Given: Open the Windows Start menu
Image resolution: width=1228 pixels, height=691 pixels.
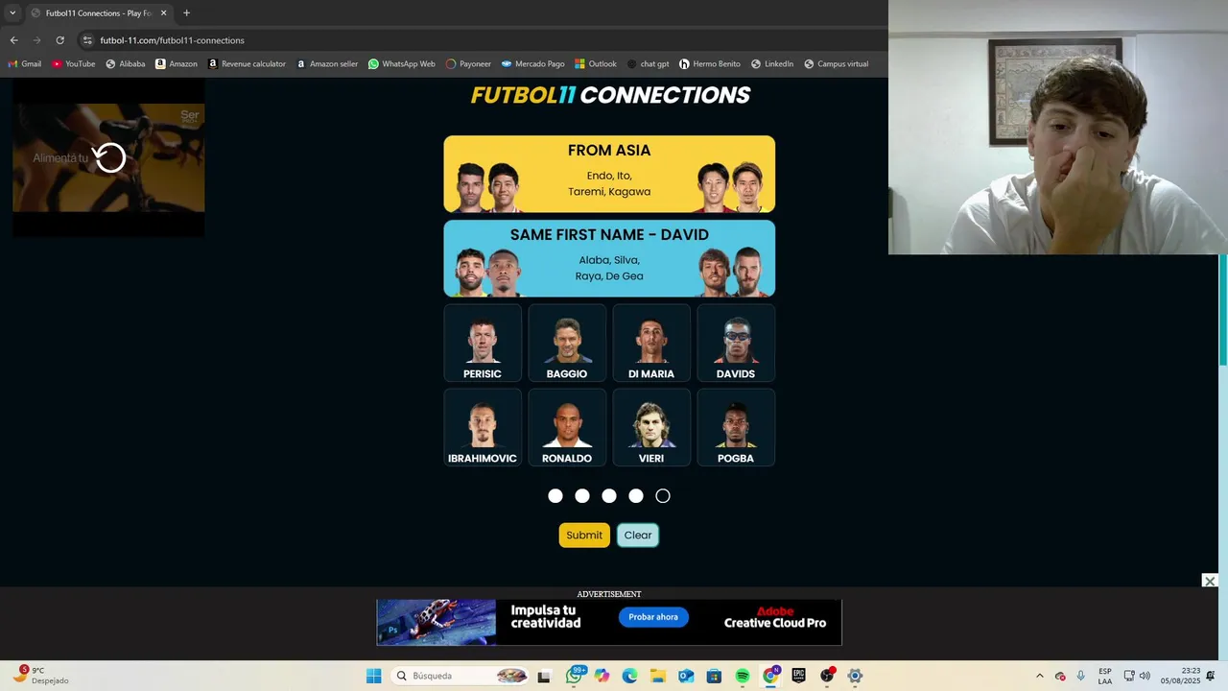Looking at the screenshot, I should pos(373,676).
